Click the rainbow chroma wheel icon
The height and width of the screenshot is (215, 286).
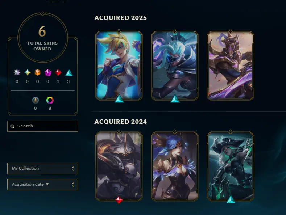point(50,100)
